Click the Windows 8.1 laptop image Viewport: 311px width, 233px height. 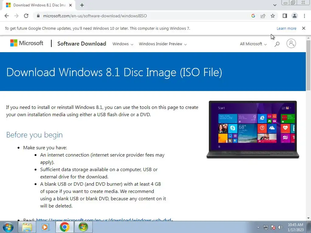[253, 129]
